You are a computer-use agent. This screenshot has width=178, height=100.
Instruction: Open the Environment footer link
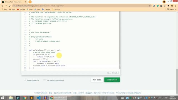pyautogui.click(x=66, y=93)
